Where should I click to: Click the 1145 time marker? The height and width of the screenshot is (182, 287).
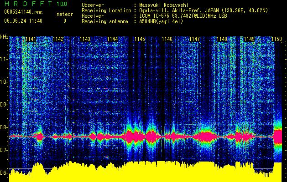click(x=140, y=39)
